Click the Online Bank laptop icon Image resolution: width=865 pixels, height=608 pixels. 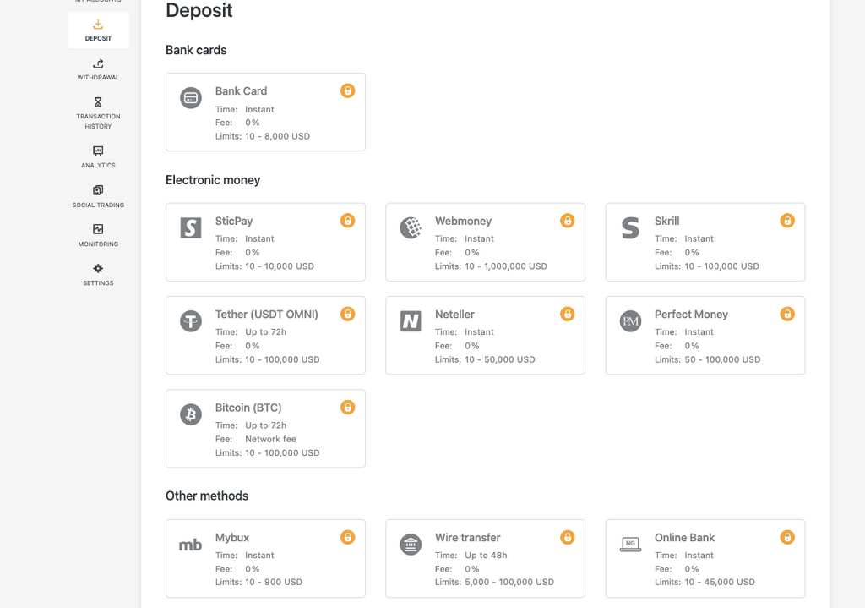[x=629, y=545]
